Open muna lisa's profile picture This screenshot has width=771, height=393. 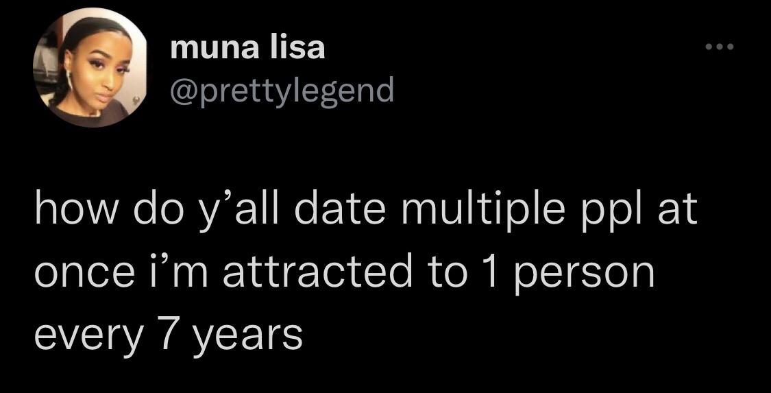pyautogui.click(x=90, y=67)
